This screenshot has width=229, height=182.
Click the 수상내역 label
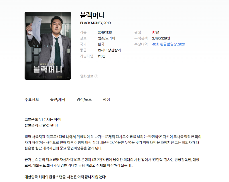point(141,44)
